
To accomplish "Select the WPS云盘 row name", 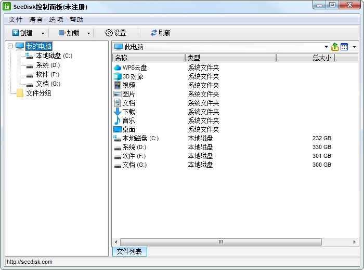I will pyautogui.click(x=135, y=67).
